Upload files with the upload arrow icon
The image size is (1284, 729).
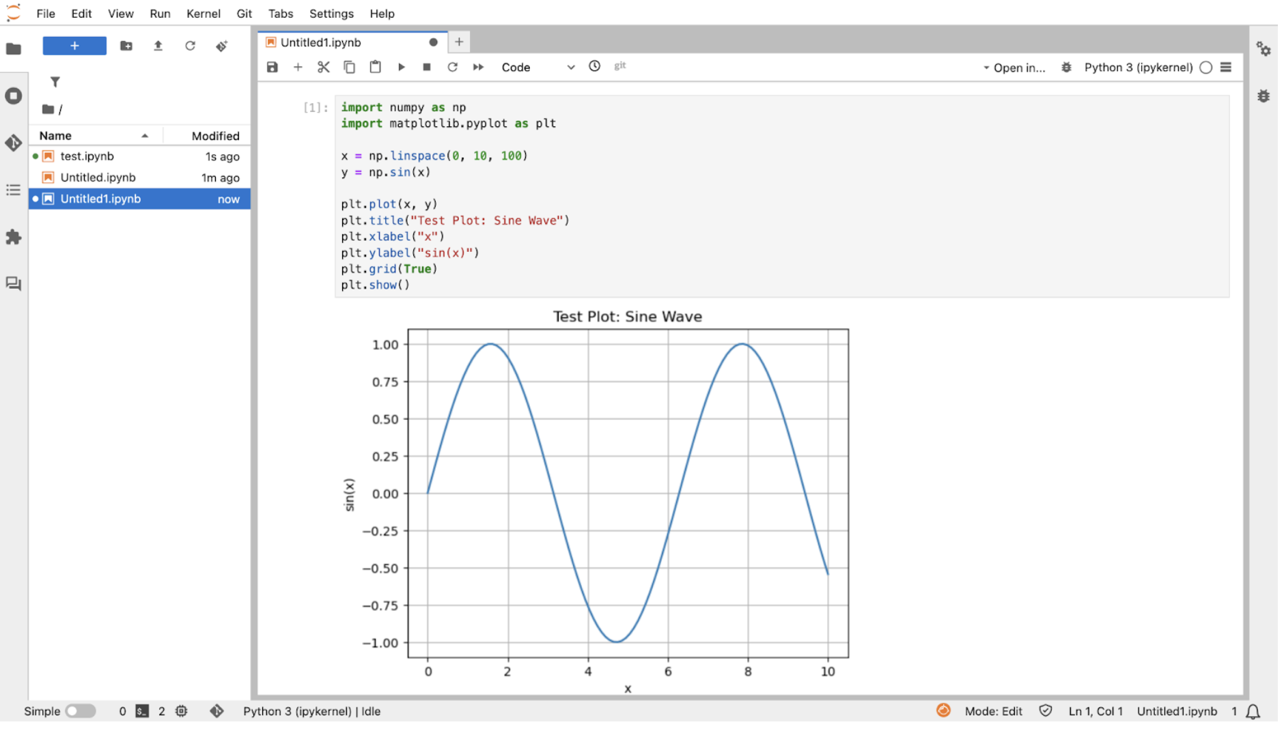[158, 46]
